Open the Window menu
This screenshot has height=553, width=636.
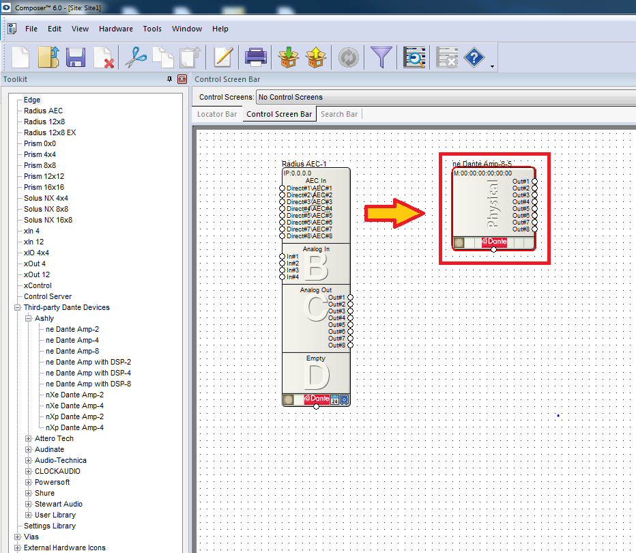(x=186, y=29)
